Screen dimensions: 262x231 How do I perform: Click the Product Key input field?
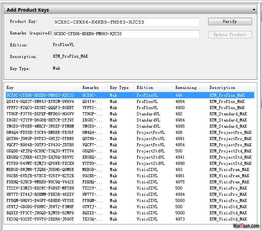126,22
